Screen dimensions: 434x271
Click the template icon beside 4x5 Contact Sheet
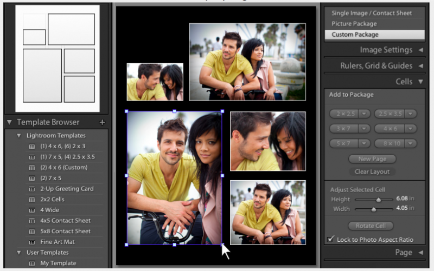pyautogui.click(x=32, y=221)
